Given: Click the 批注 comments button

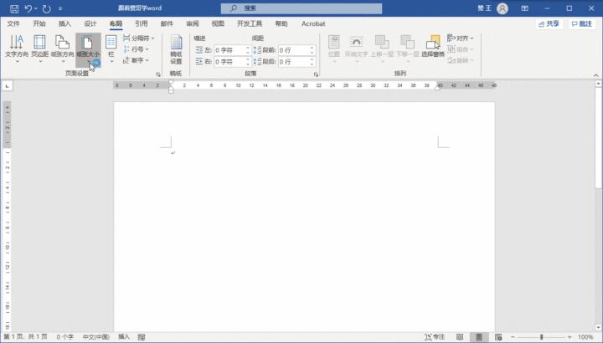Looking at the screenshot, I should coord(582,23).
